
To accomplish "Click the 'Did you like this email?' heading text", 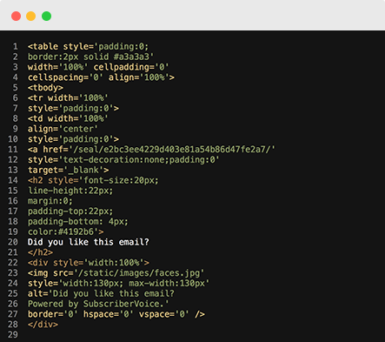I will tap(89, 242).
